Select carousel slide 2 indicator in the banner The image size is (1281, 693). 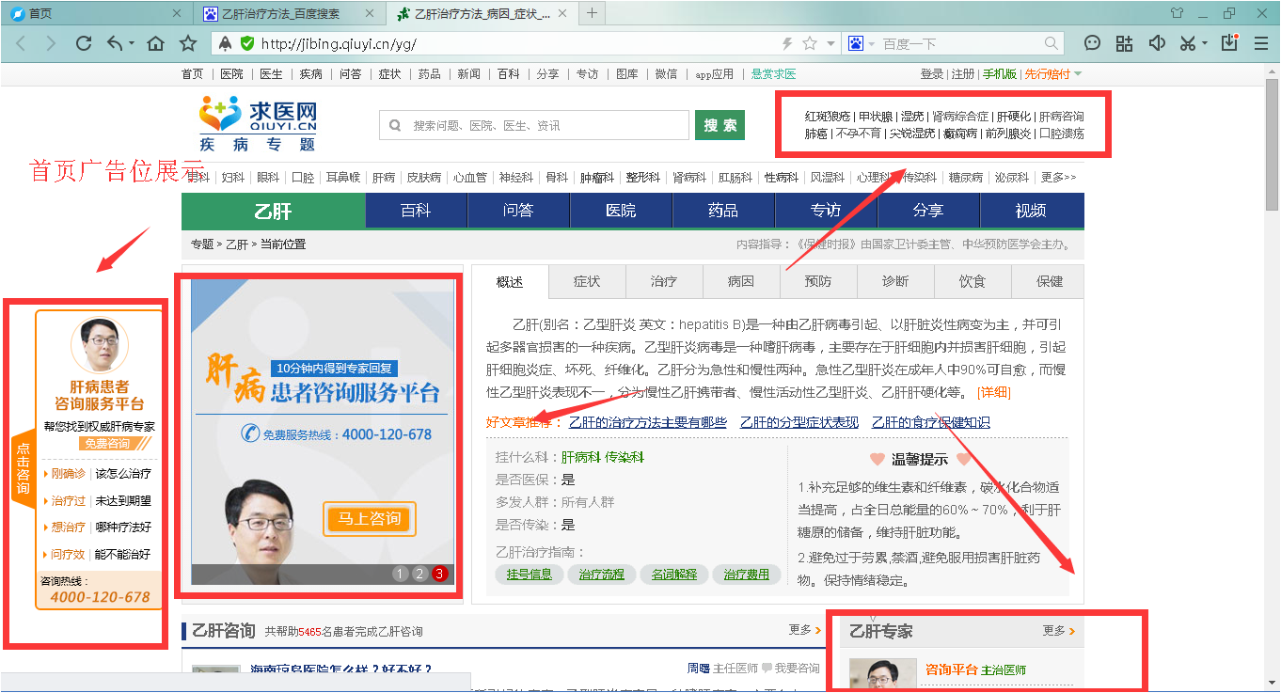click(x=419, y=573)
